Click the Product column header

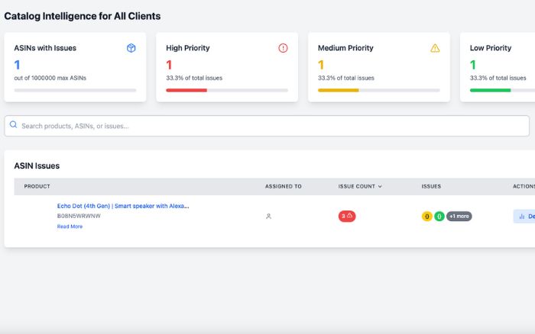(37, 187)
